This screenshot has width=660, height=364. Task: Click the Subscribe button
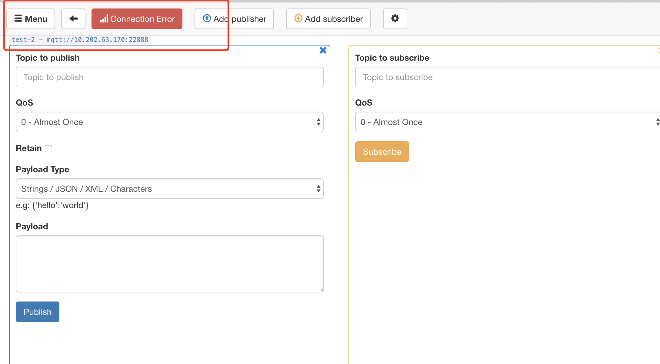pyautogui.click(x=382, y=151)
